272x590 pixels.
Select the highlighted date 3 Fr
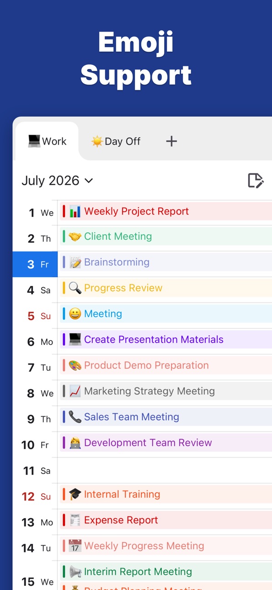coord(35,264)
